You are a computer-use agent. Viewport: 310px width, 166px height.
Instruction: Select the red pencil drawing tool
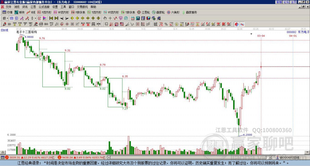(4, 24)
